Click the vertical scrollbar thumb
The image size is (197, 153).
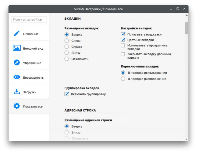[x=187, y=28]
